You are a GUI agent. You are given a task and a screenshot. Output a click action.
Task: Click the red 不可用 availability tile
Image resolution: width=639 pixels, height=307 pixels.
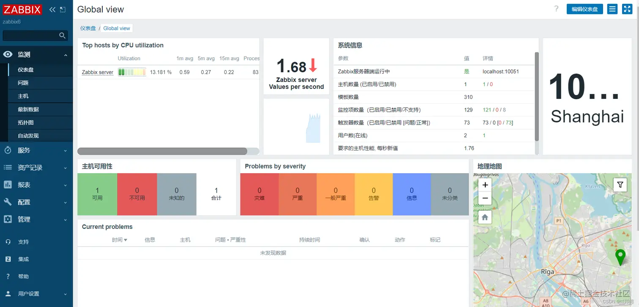pos(137,194)
